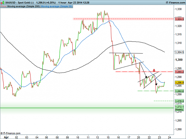Image resolution: width=186 pixels, height=139 pixels.
Task: Click the 1,304.5 moving average value label
Action: [179, 52]
